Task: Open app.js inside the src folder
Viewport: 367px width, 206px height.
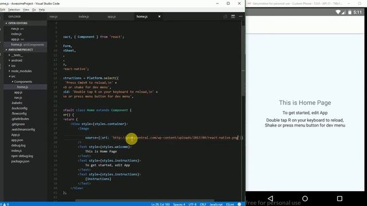Action: pyautogui.click(x=18, y=92)
